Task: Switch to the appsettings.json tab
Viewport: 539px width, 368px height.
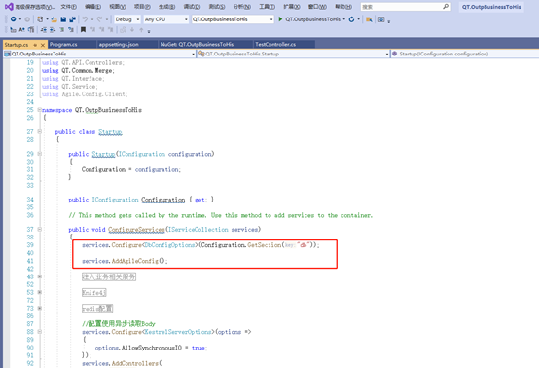Action: point(127,45)
